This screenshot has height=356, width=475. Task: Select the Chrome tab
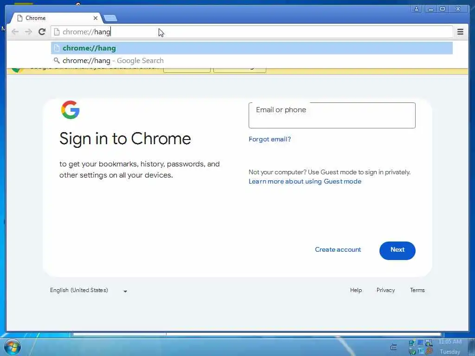pyautogui.click(x=57, y=18)
